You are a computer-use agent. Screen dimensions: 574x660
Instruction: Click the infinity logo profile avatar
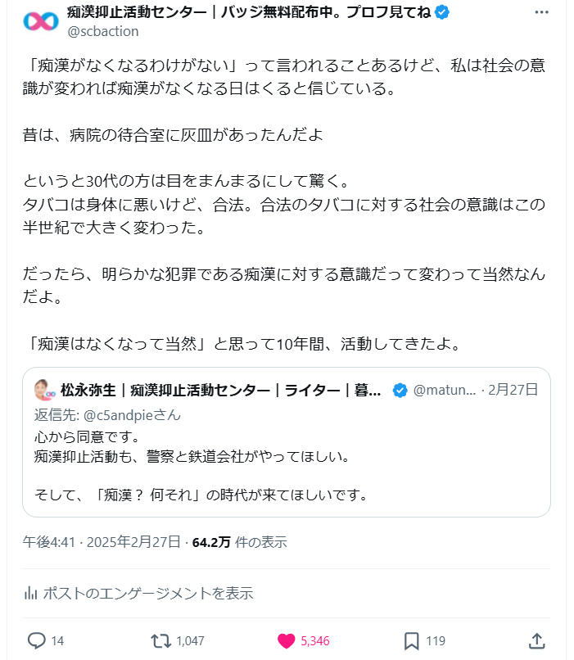pos(39,22)
